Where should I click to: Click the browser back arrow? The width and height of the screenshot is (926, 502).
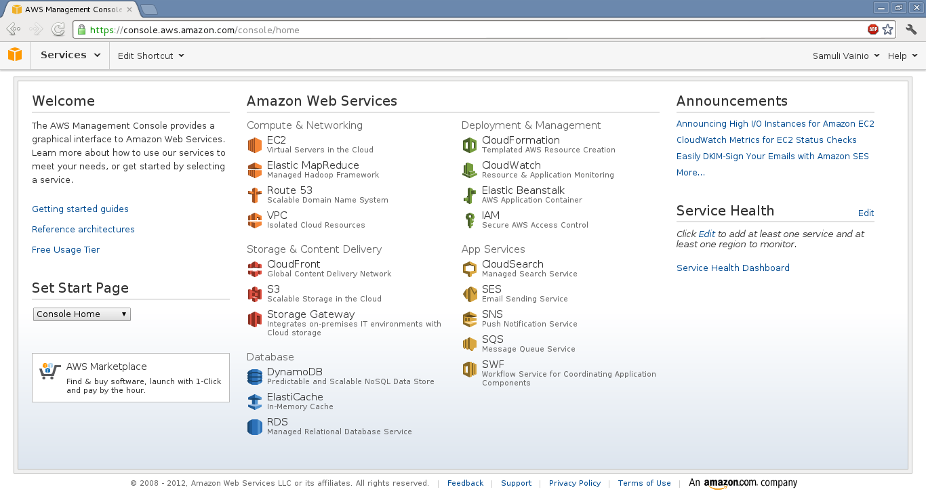(13, 29)
